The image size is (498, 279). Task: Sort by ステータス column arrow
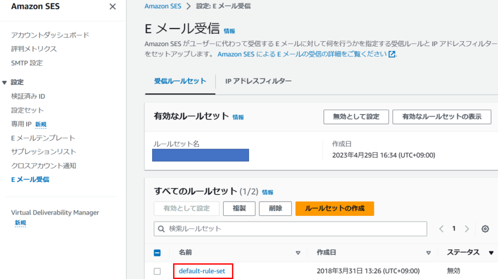[x=491, y=253]
